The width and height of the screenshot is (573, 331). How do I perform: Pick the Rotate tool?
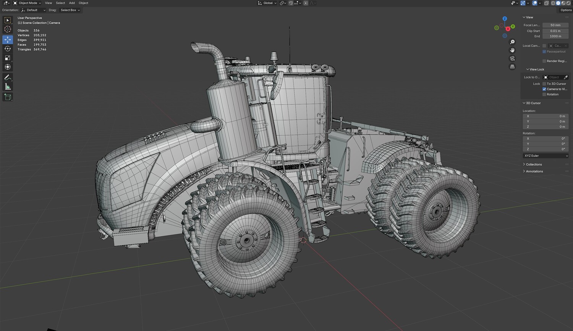8,48
